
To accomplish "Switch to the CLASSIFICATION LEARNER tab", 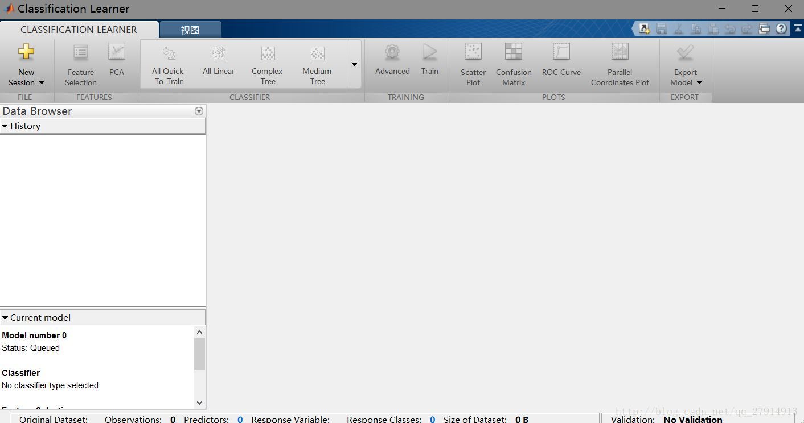I will tap(79, 30).
